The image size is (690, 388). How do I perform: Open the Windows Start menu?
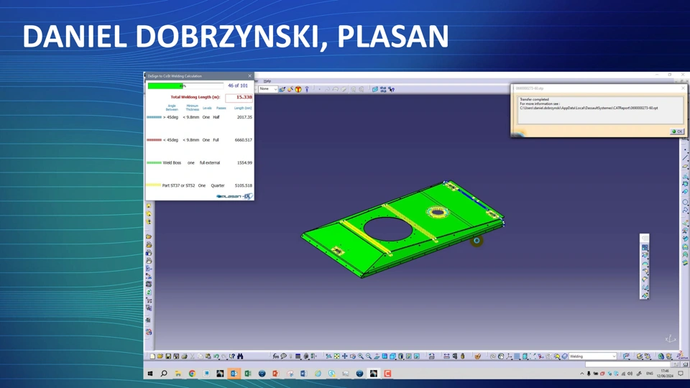pos(150,374)
